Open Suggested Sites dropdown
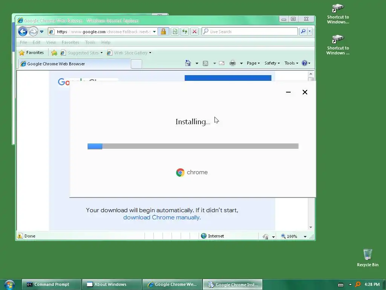386x290 pixels. 82,53
